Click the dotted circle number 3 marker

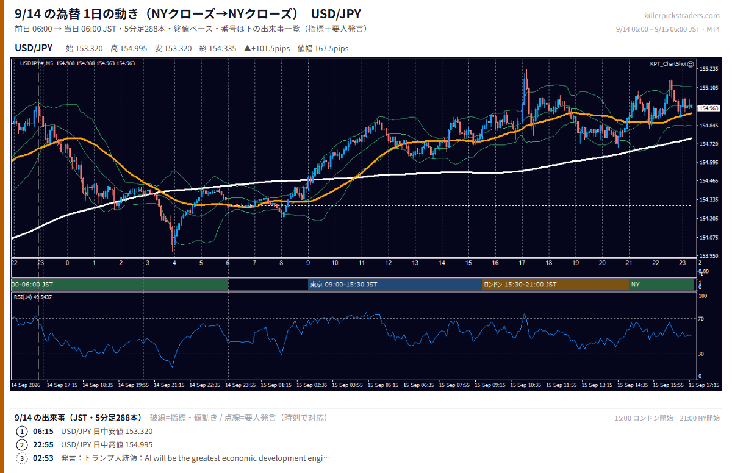pos(22,458)
